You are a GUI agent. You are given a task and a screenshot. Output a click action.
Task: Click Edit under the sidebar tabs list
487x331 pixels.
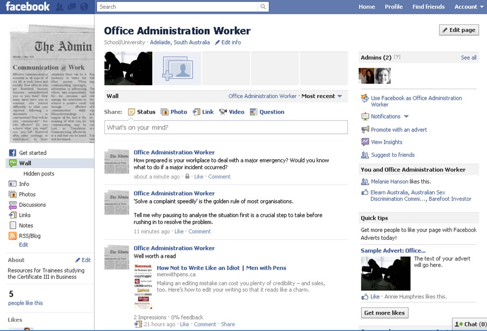coord(23,245)
